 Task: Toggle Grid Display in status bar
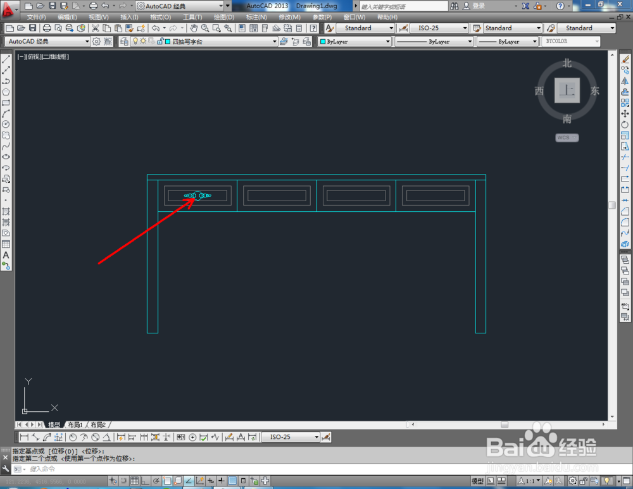[x=134, y=481]
